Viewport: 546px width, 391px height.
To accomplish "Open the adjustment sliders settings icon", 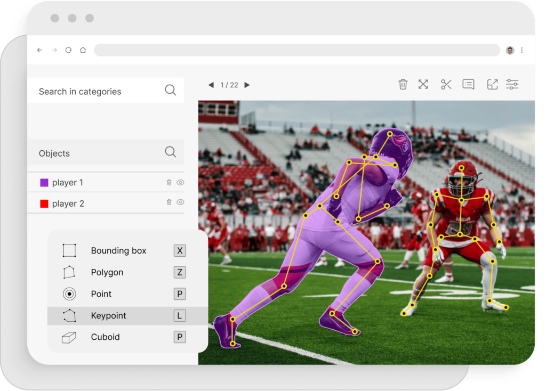I will tap(512, 84).
